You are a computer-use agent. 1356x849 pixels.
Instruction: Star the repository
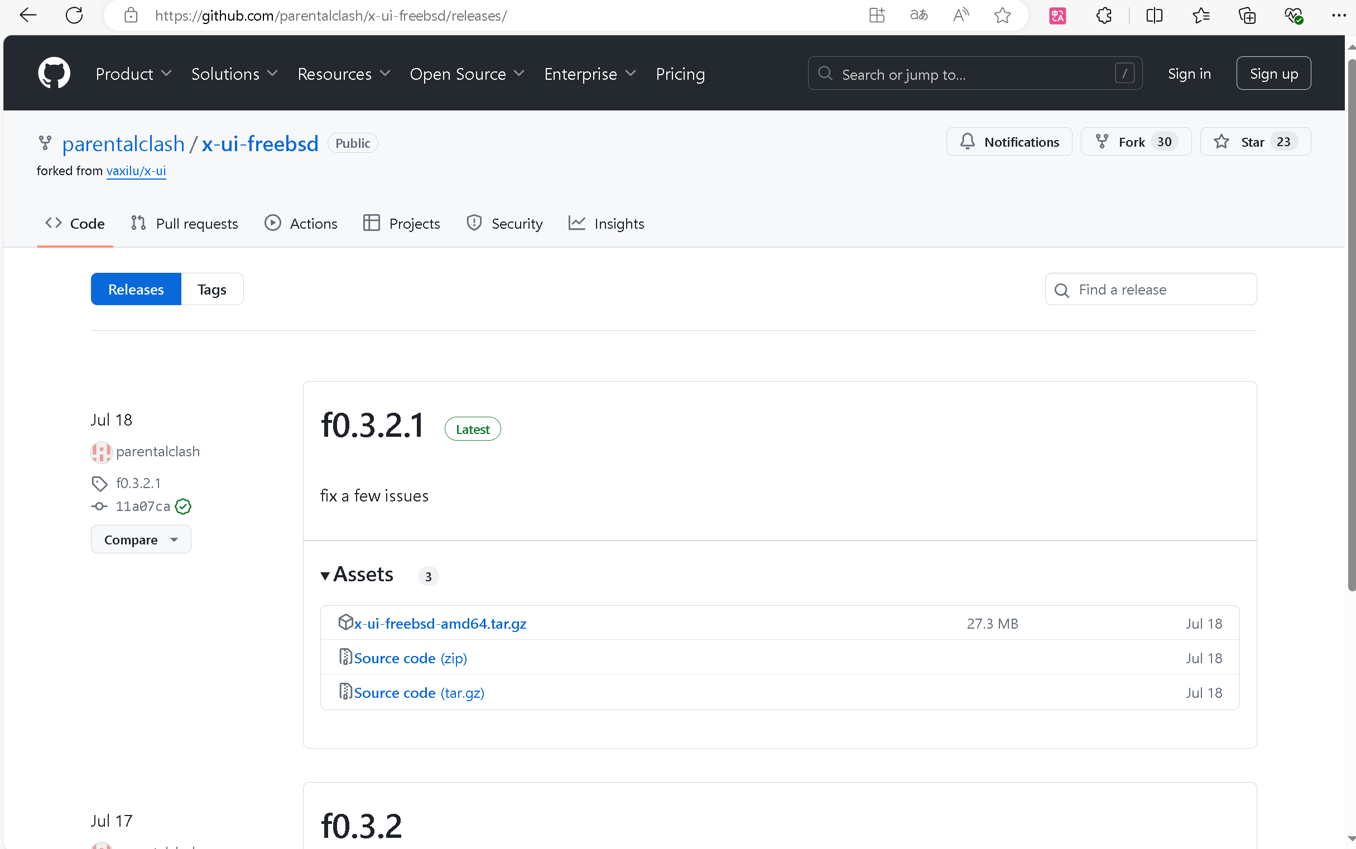(x=1256, y=142)
